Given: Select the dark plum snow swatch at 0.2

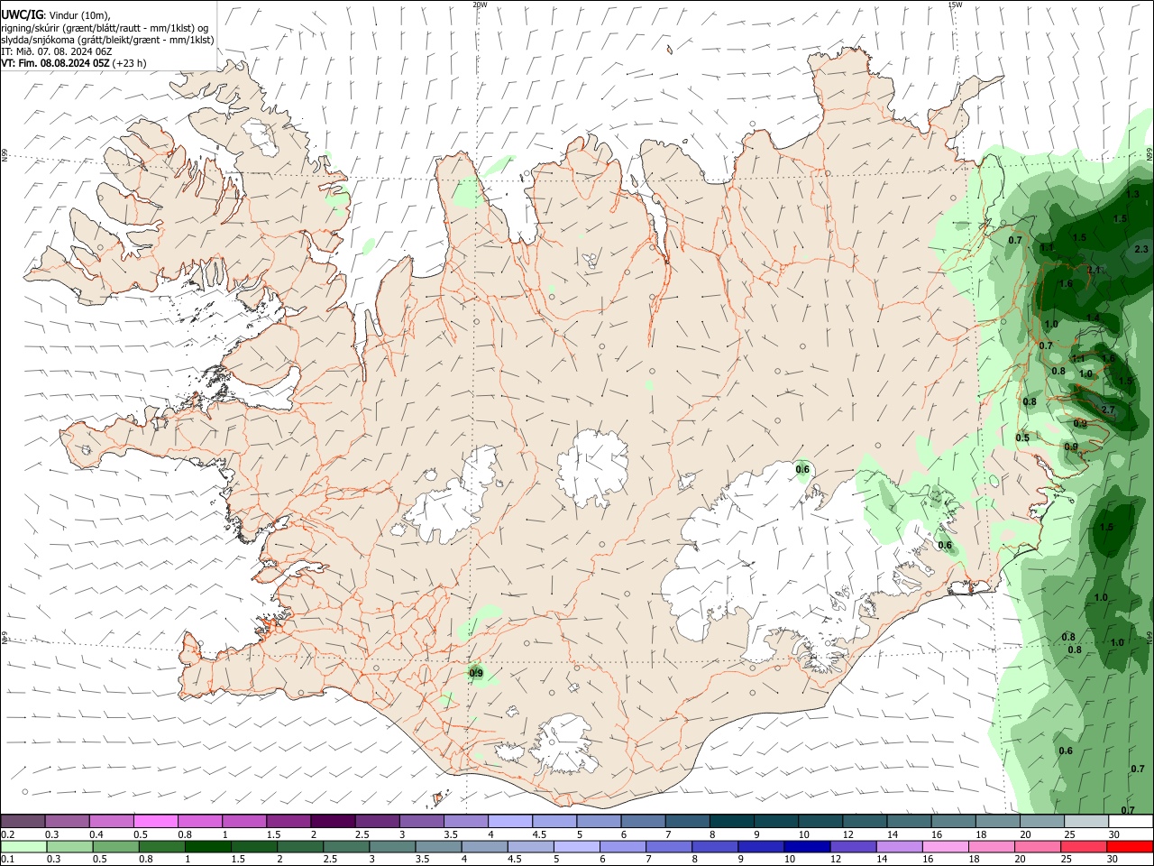Looking at the screenshot, I should point(23,821).
